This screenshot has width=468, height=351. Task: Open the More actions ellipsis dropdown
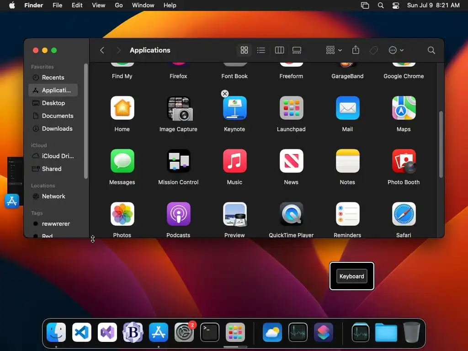[x=396, y=50]
